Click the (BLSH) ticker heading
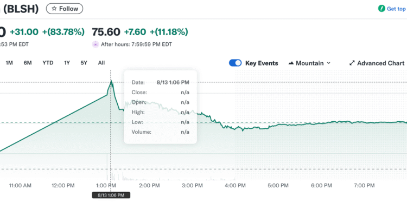This screenshot has width=407, height=203. (x=21, y=9)
